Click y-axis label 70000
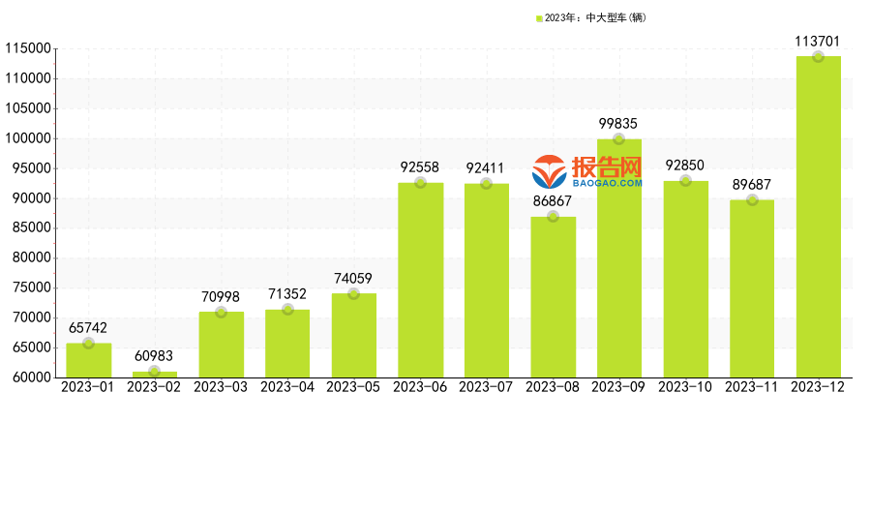This screenshot has width=871, height=513. pos(32,317)
